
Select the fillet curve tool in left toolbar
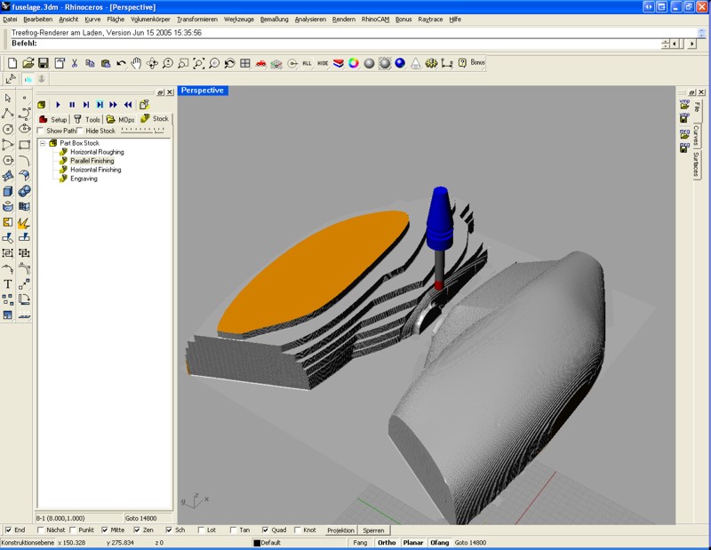pyautogui.click(x=25, y=161)
